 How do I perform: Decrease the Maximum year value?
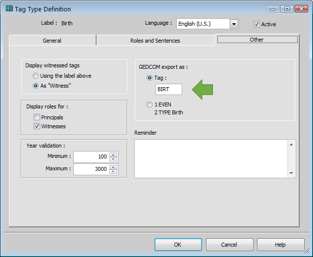pos(113,171)
